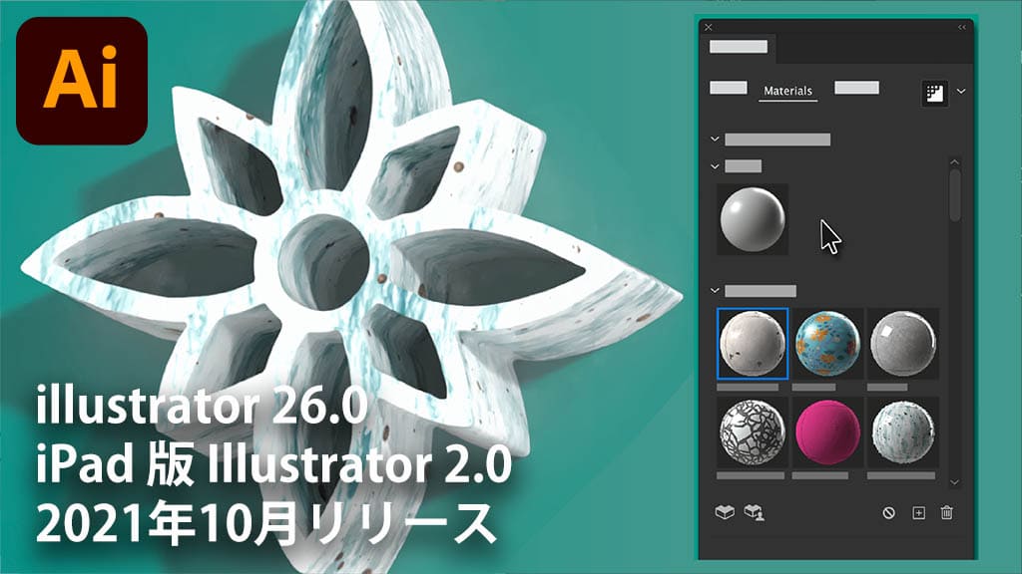Viewport: 1022px width, 574px height.
Task: Collapse the section above the base material sphere
Action: pos(715,165)
